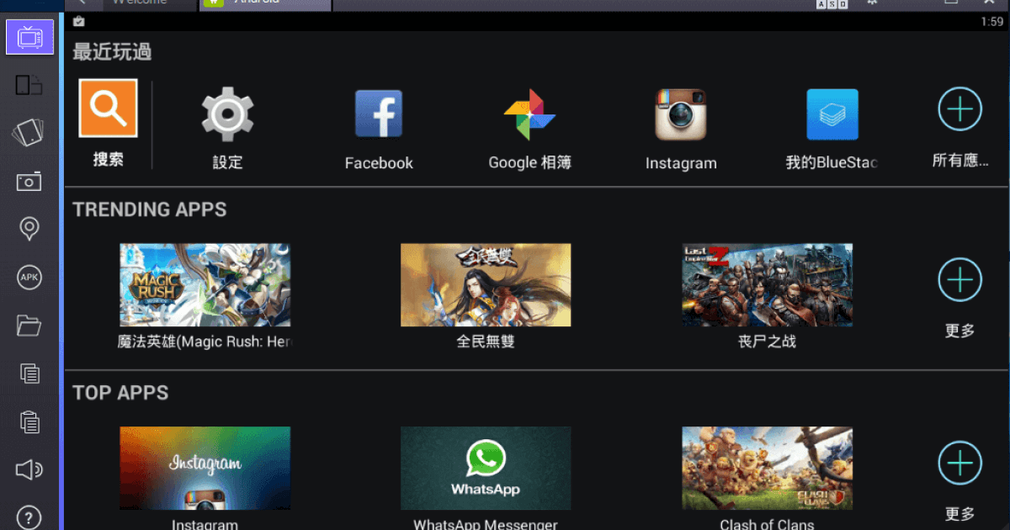Screen dimensions: 1010x530
Task: Open the 設定 settings gear app
Action: click(x=227, y=114)
